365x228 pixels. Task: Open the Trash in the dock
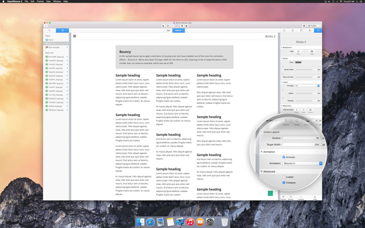(224, 222)
